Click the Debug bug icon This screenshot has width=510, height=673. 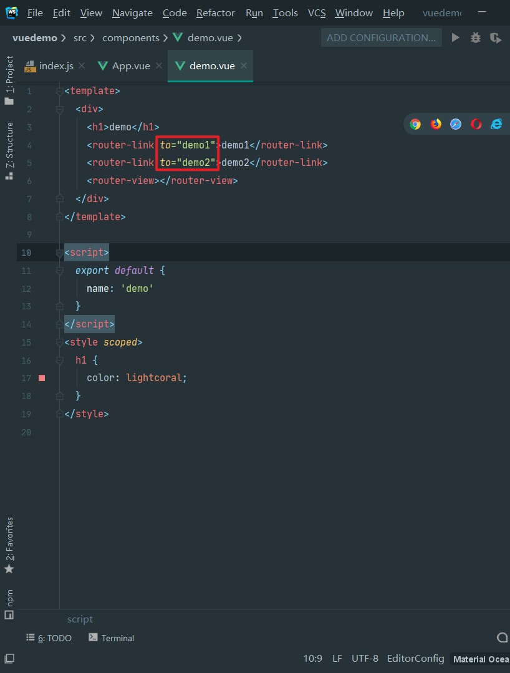[476, 38]
